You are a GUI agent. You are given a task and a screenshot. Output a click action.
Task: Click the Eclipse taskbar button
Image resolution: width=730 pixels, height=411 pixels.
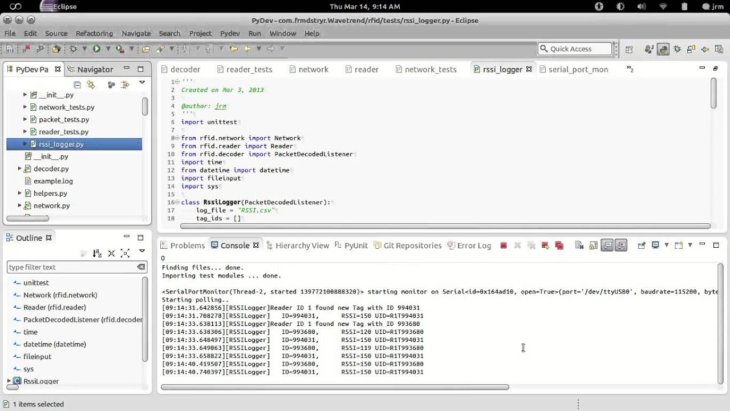click(59, 6)
